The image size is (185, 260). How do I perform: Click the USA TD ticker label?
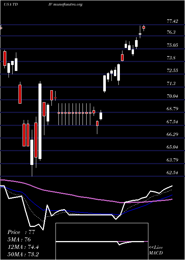point(11,4)
